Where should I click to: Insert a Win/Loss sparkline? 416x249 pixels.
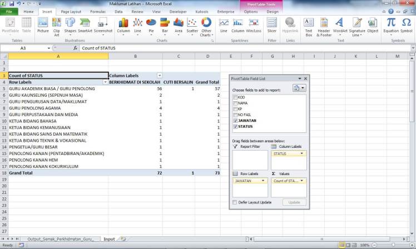pyautogui.click(x=254, y=26)
